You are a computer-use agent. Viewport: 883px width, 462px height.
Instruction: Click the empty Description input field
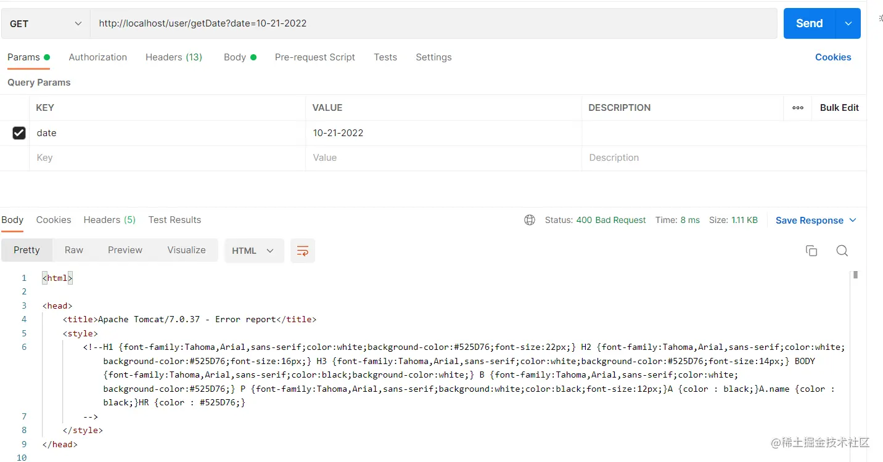(724, 158)
